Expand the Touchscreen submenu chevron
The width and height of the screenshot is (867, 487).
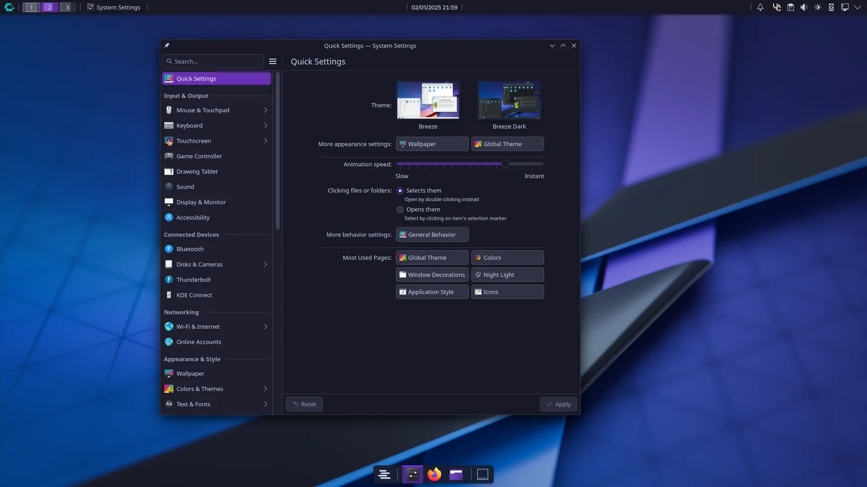(266, 141)
